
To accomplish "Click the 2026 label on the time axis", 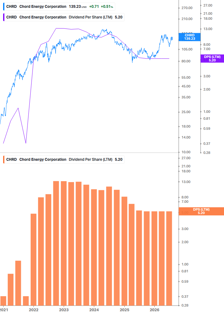I will 155,310.
